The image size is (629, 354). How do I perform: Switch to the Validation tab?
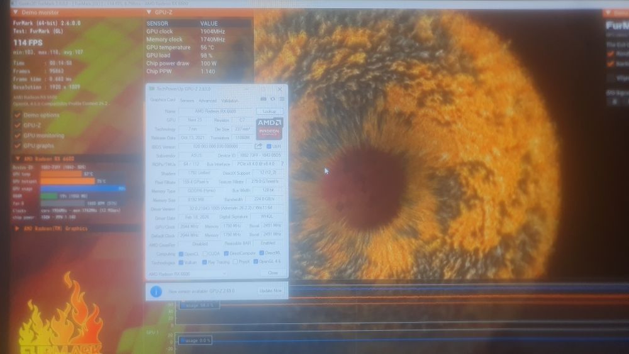[x=230, y=101]
